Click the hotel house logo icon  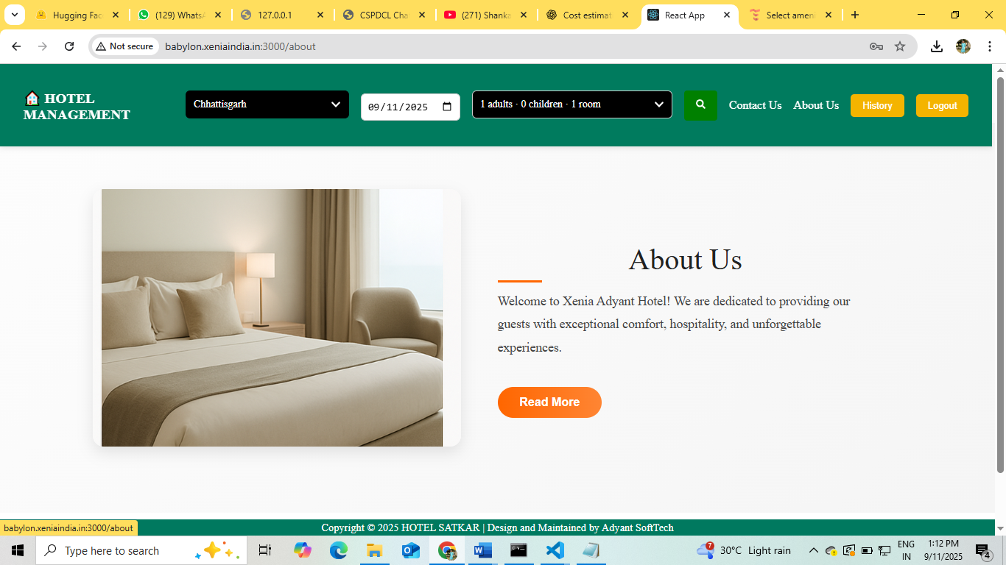(32, 99)
